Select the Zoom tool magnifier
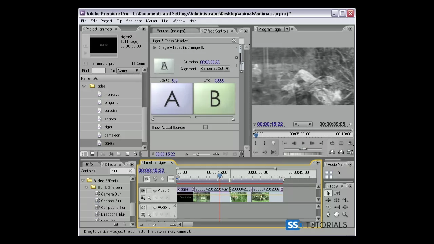Screen dimensions: 434x244 pos(345,215)
